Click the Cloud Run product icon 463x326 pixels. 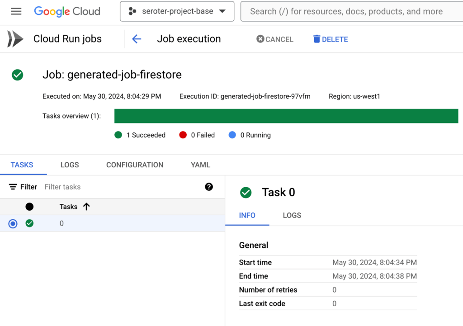click(15, 39)
